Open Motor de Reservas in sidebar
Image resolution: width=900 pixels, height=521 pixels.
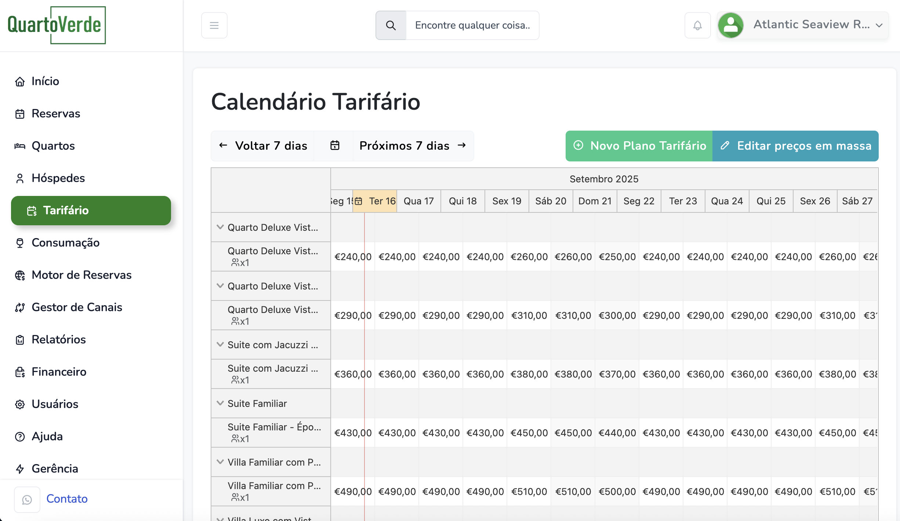point(81,275)
